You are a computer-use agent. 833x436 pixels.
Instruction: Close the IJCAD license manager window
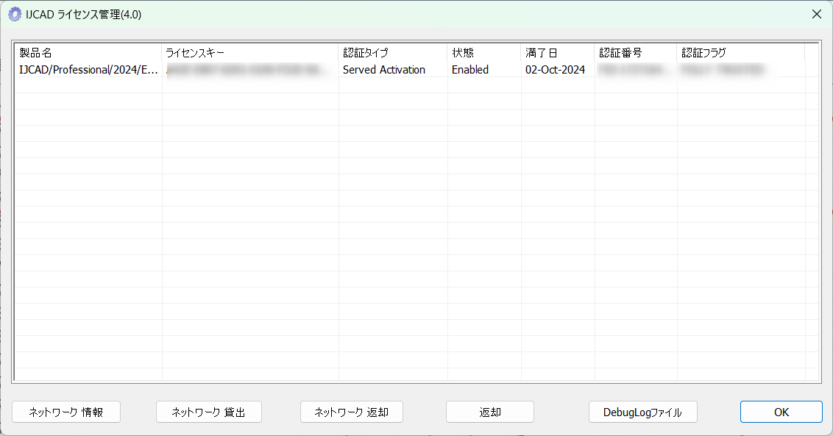[x=817, y=15]
